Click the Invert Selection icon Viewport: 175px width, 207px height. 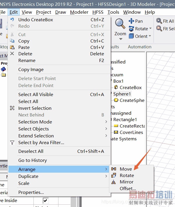click(x=12, y=108)
